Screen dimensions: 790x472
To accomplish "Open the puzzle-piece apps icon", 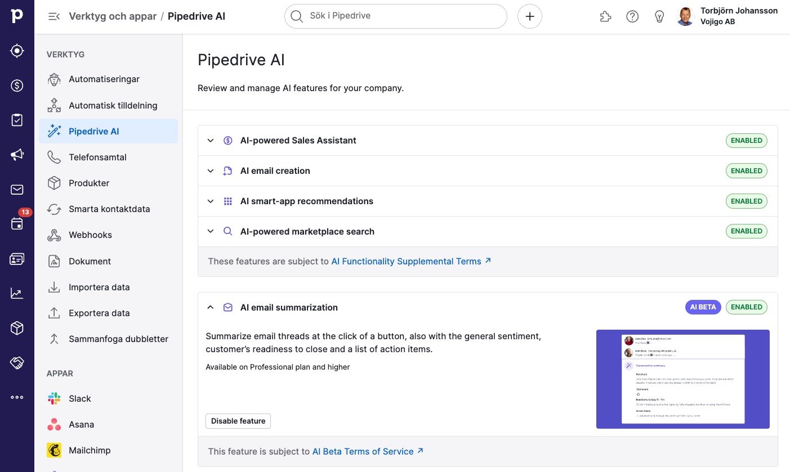I will click(x=605, y=16).
